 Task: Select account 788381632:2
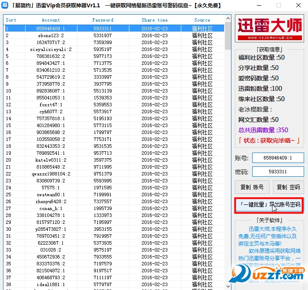coord(51,56)
